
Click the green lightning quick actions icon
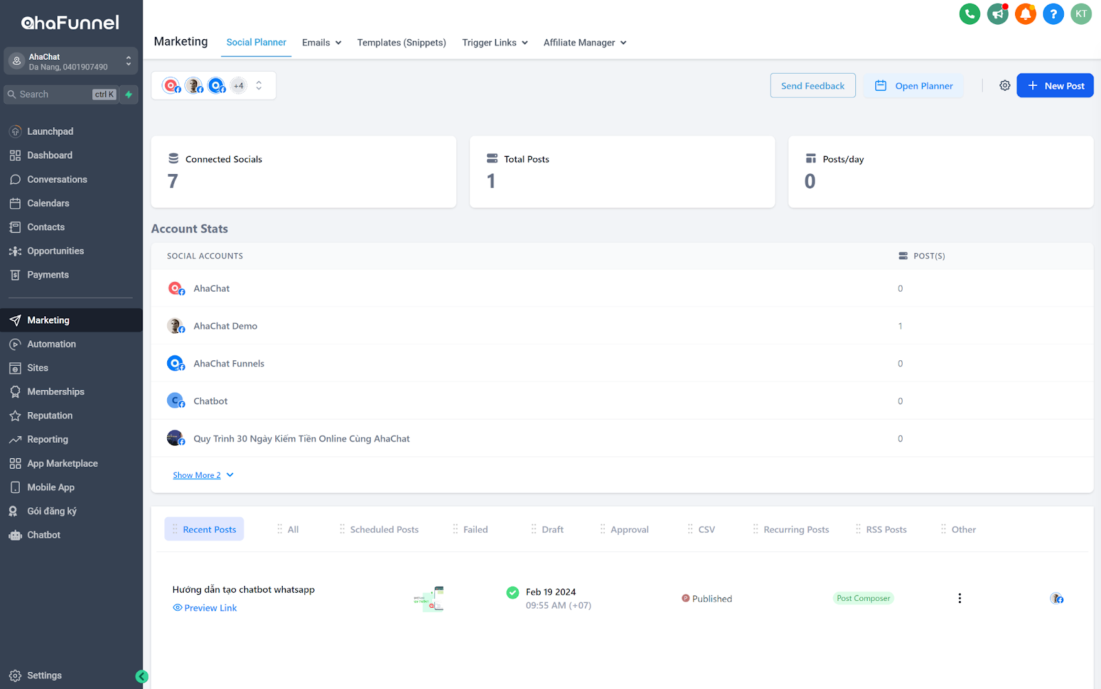tap(129, 94)
